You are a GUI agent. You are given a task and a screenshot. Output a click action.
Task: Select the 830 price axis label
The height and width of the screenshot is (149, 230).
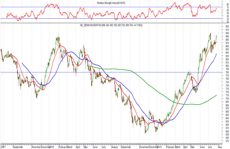[227, 56]
